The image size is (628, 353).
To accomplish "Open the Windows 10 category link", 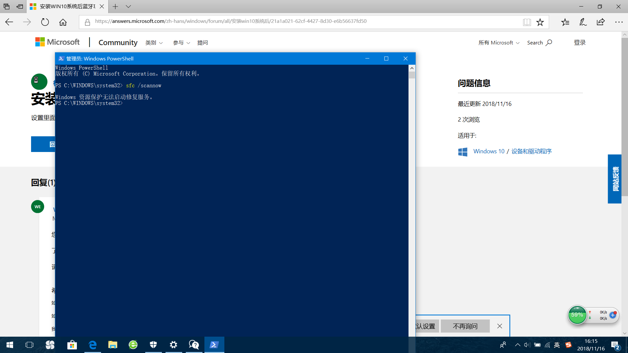I will coord(489,151).
